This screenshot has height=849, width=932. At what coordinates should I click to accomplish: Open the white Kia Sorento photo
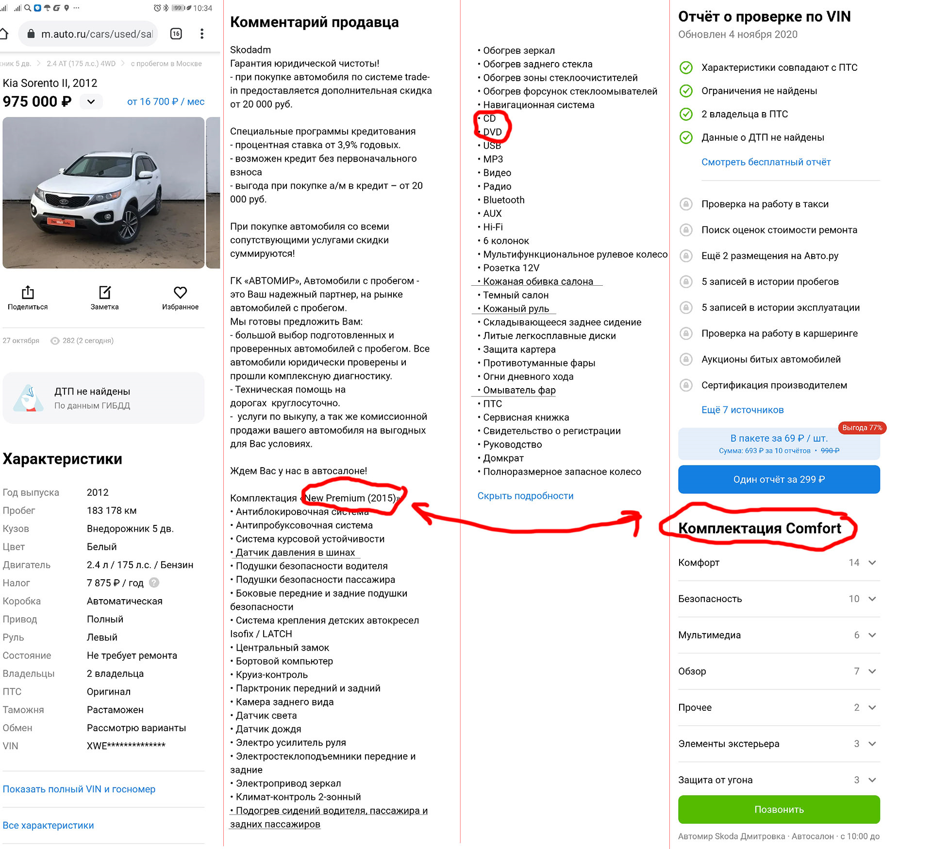103,193
